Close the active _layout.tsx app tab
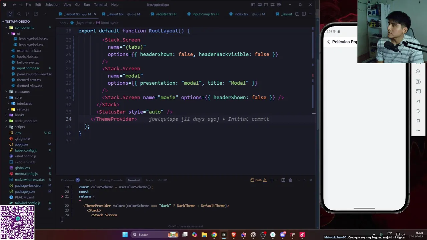Image resolution: width=427 pixels, height=240 pixels. (94, 14)
